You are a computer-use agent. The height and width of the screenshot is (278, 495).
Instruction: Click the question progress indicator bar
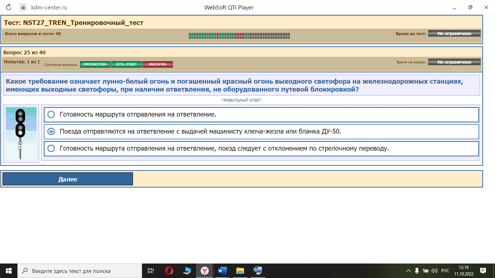(x=239, y=35)
